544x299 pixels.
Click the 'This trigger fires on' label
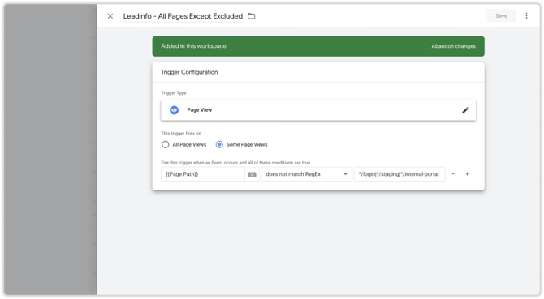click(181, 133)
